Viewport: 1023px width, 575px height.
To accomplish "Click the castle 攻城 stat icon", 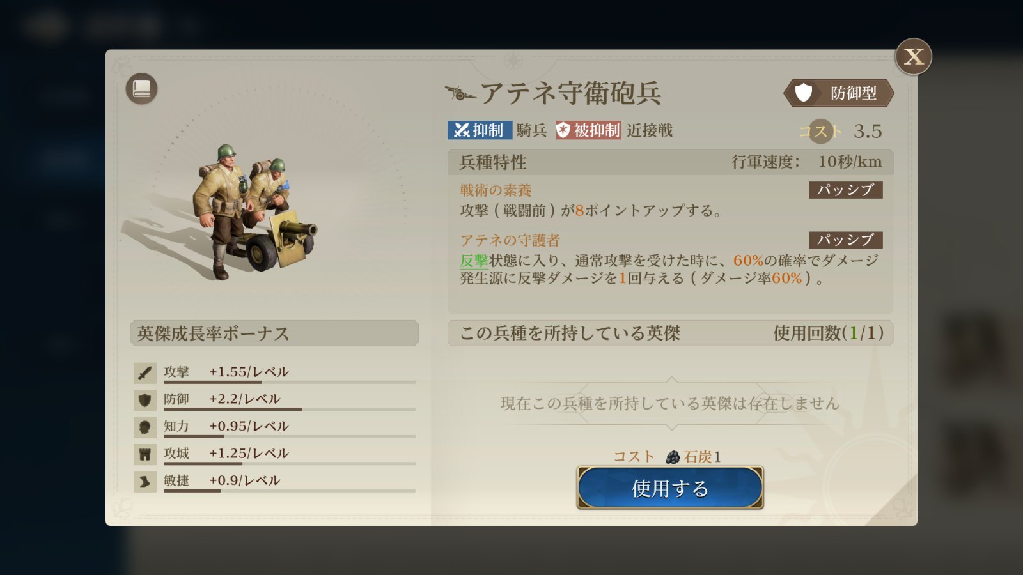I will 145,454.
